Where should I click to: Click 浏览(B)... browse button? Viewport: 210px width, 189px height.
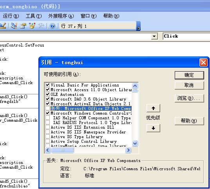click(189, 98)
